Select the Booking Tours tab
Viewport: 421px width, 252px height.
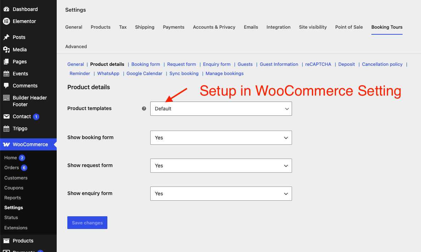pyautogui.click(x=387, y=27)
